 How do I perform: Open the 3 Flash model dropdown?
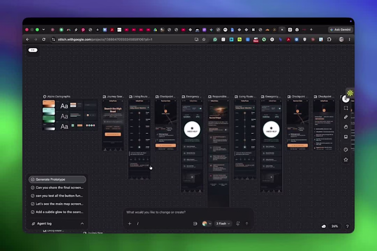pyautogui.click(x=222, y=224)
